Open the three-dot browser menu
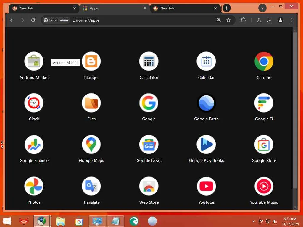The width and height of the screenshot is (303, 227). (291, 20)
